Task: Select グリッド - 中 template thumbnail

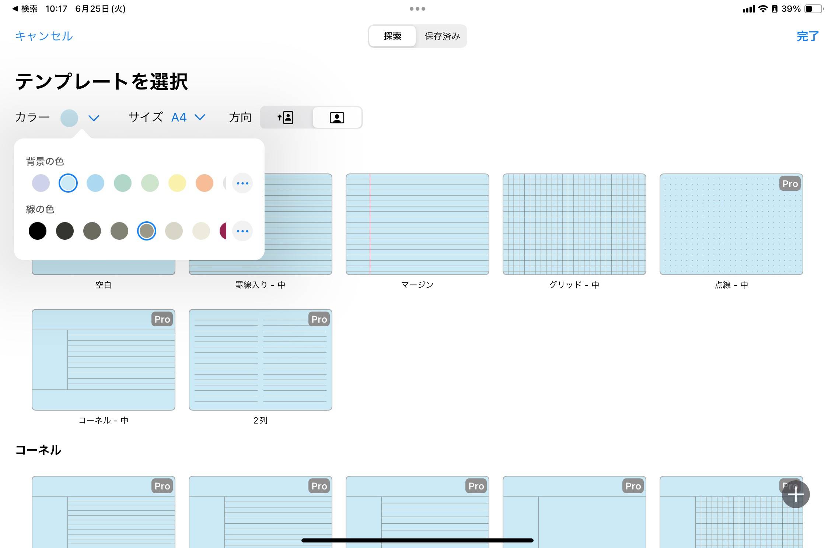Action: click(x=574, y=224)
